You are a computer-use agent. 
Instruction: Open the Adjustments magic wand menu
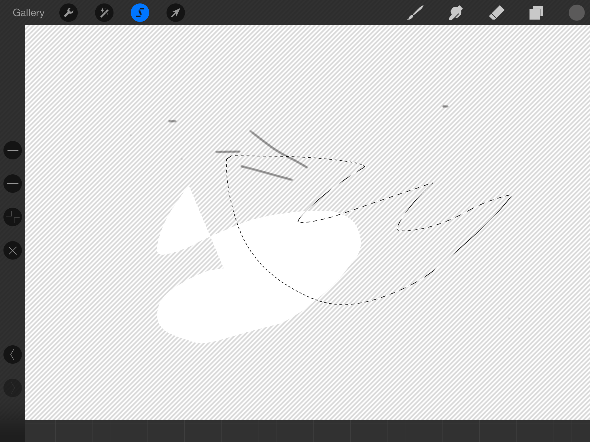(104, 13)
